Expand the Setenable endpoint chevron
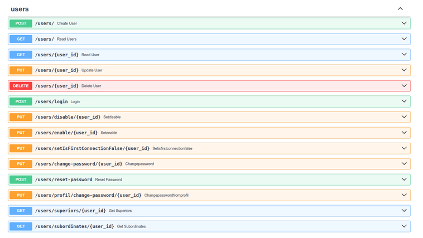423x238 pixels. coord(404,133)
